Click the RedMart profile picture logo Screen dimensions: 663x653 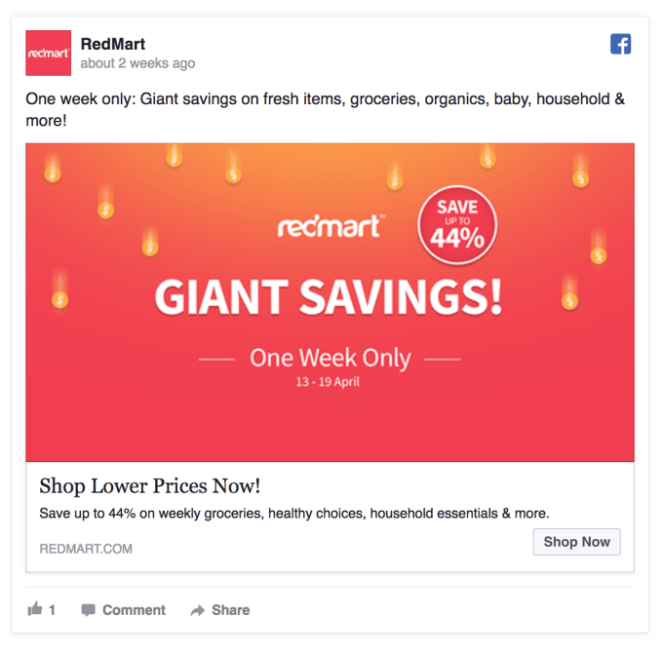[48, 53]
